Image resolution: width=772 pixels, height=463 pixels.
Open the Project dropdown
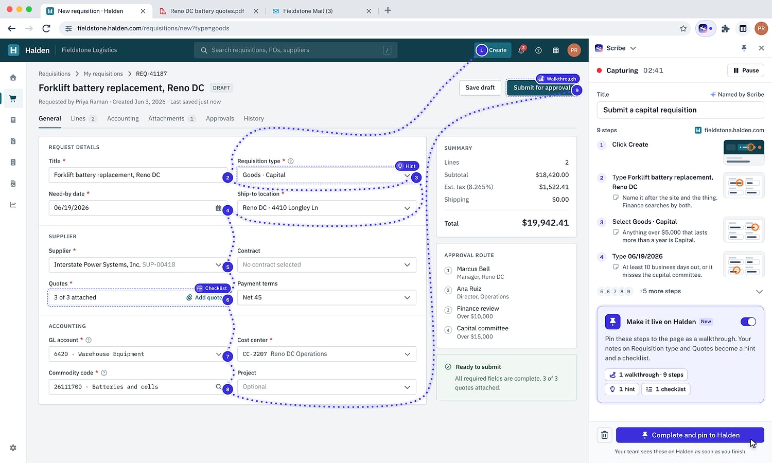tap(327, 387)
